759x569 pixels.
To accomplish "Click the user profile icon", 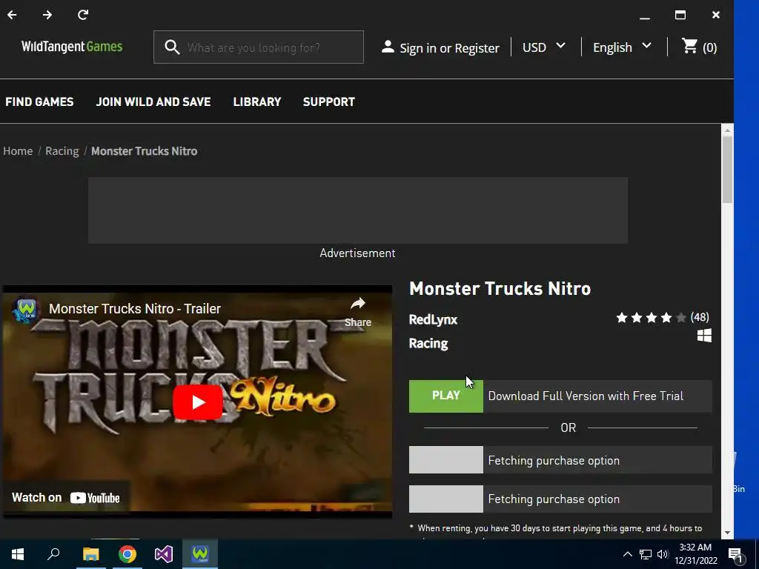I will 387,47.
